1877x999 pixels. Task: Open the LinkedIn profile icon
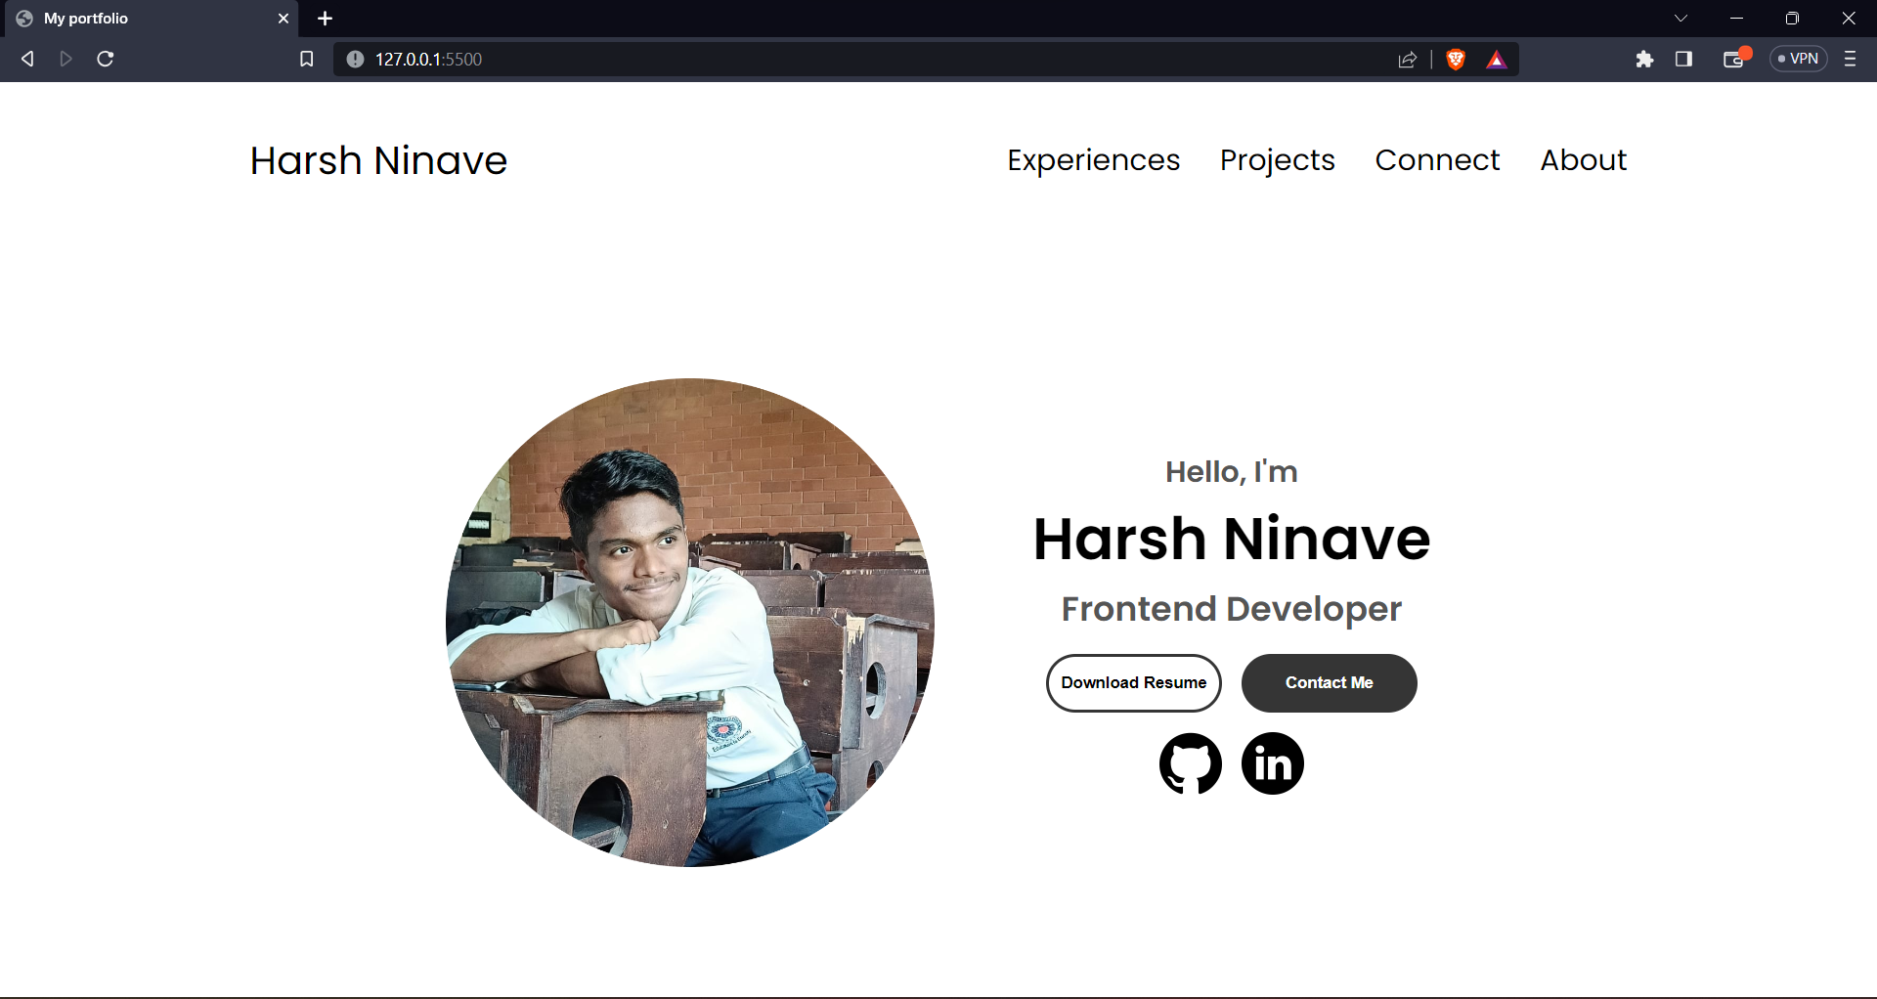coord(1272,763)
